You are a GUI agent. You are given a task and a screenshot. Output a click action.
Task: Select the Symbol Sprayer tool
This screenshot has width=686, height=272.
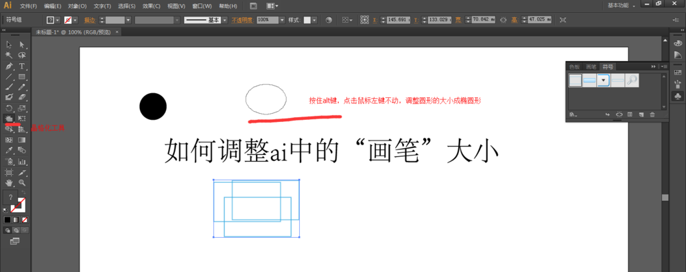coord(9,162)
